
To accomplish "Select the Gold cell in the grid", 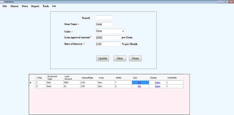I will coord(55,82).
